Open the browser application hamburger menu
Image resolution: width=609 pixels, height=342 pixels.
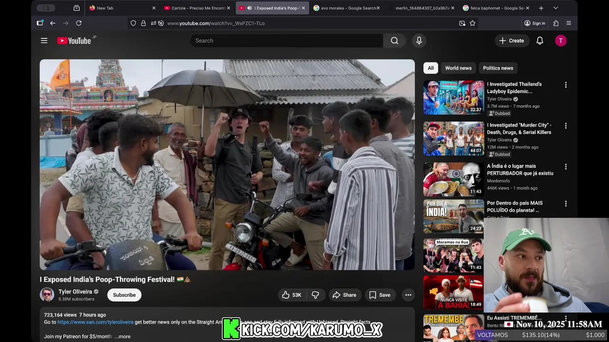[569, 23]
